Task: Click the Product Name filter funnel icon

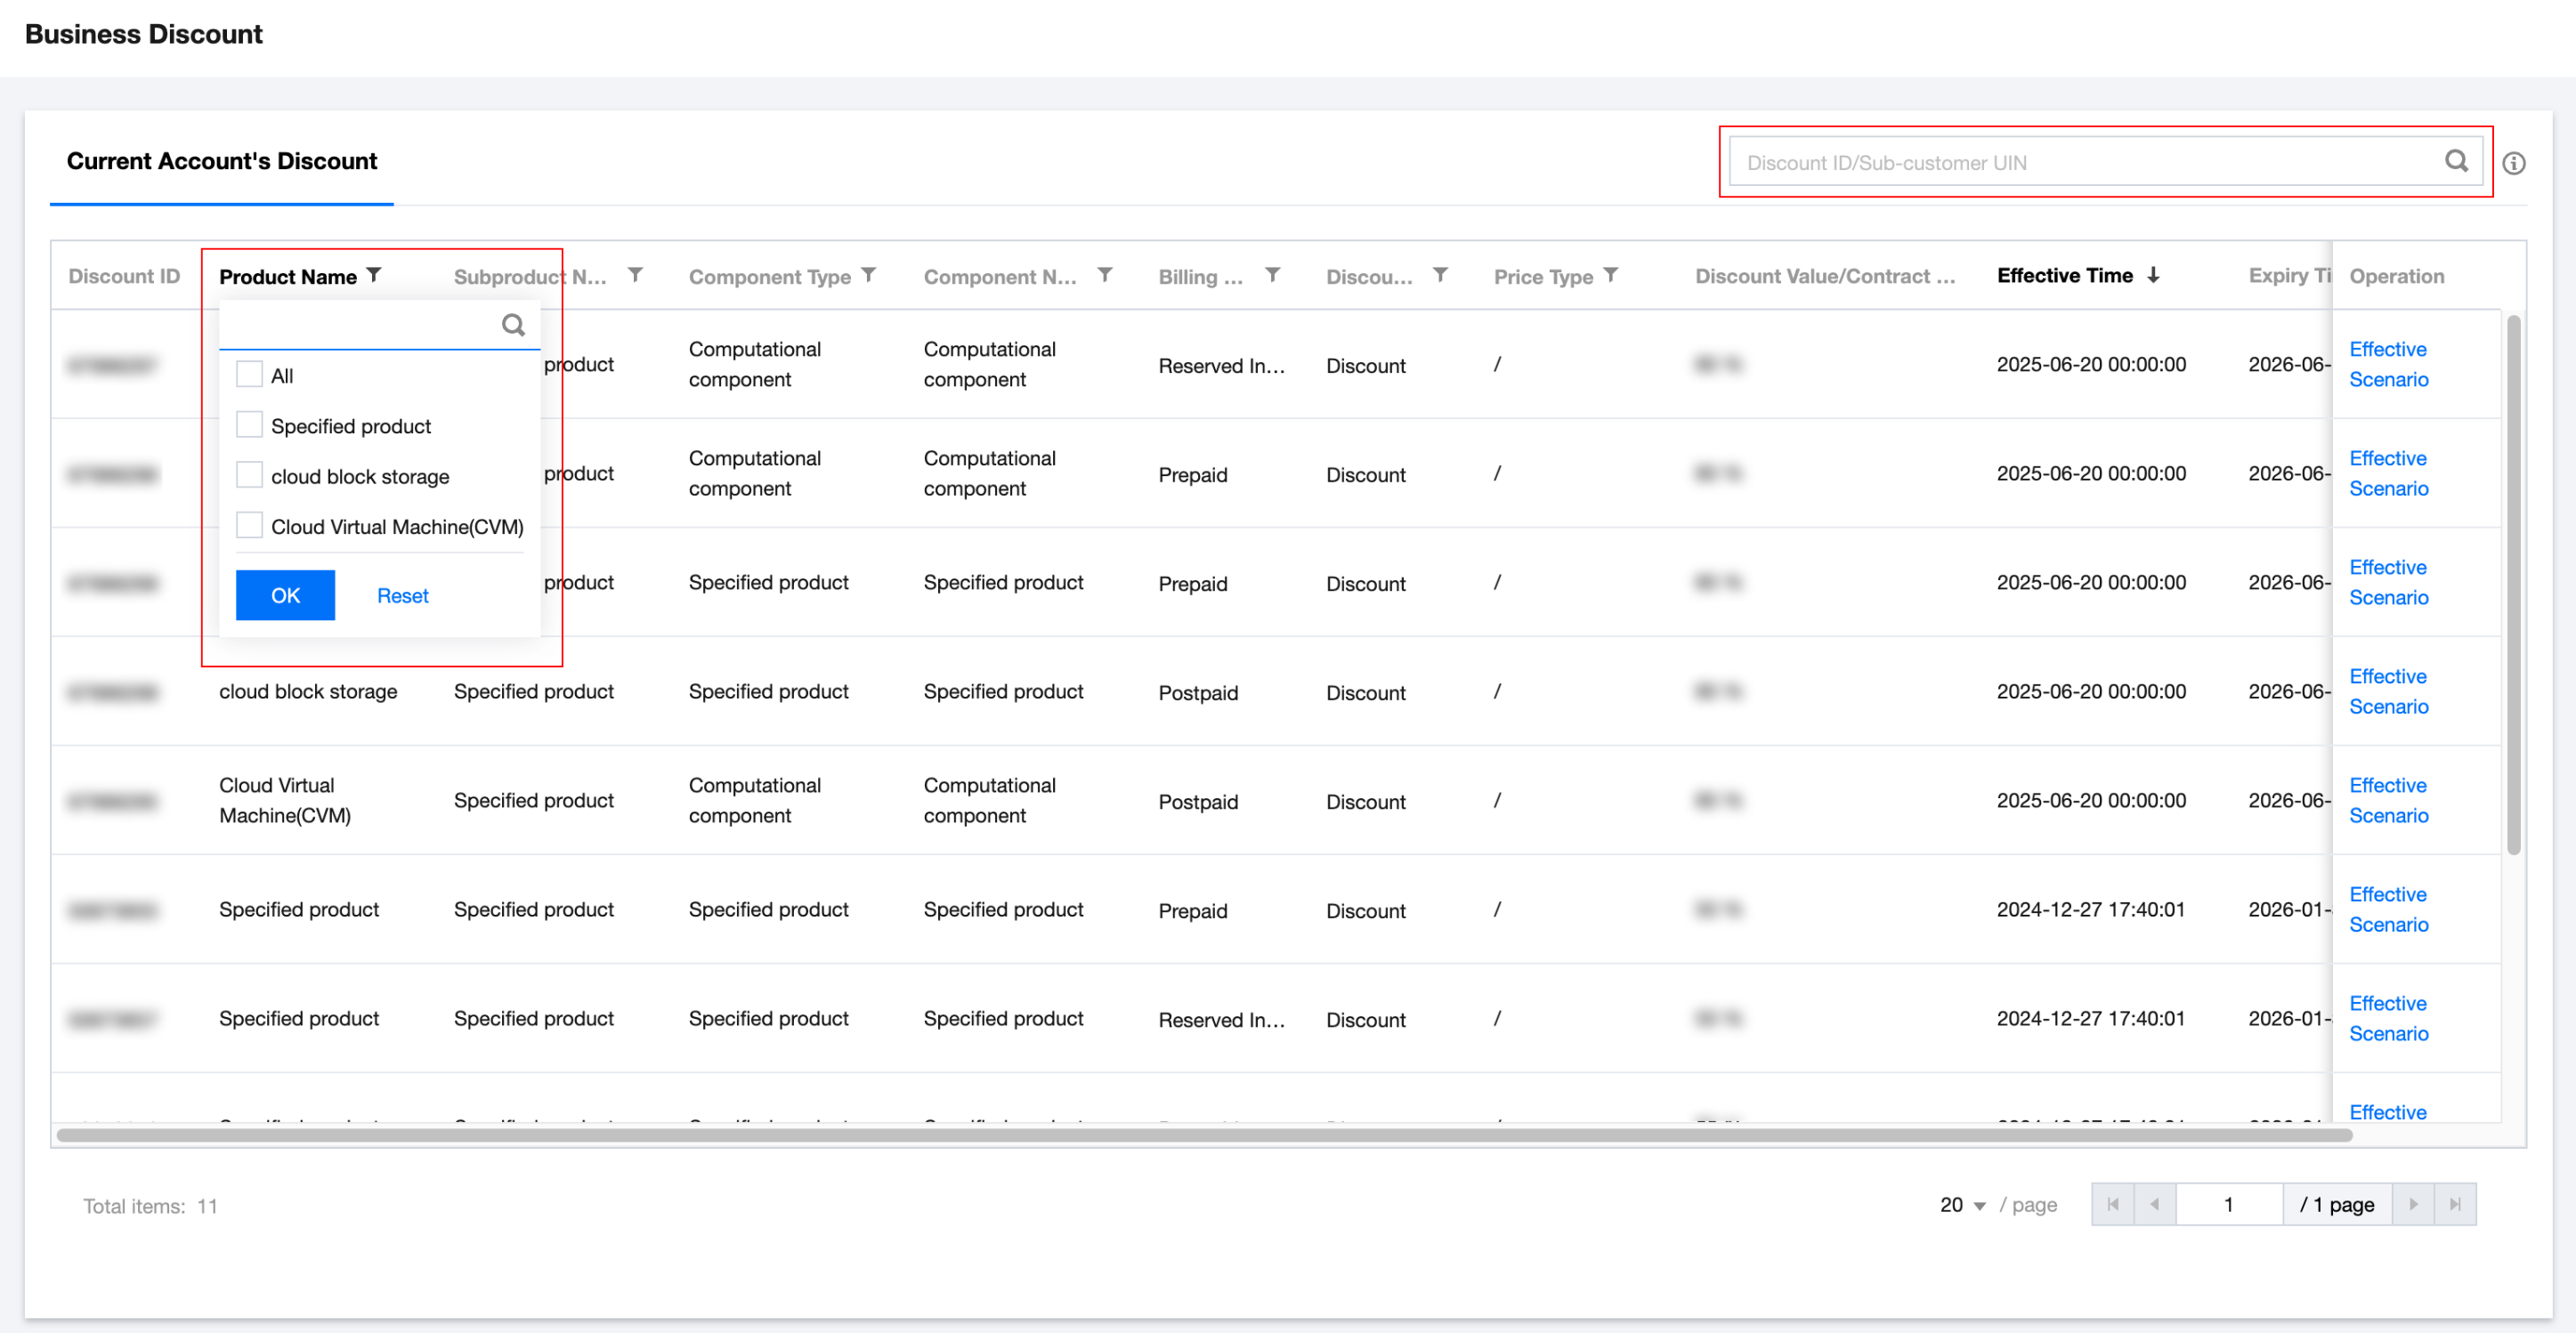Action: [x=374, y=275]
